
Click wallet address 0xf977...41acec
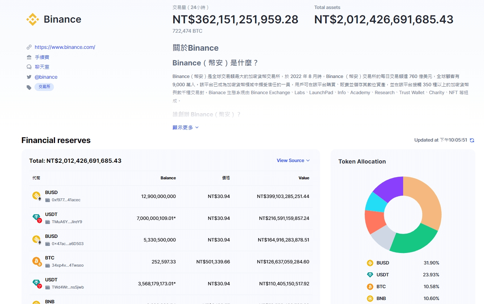tap(66, 200)
